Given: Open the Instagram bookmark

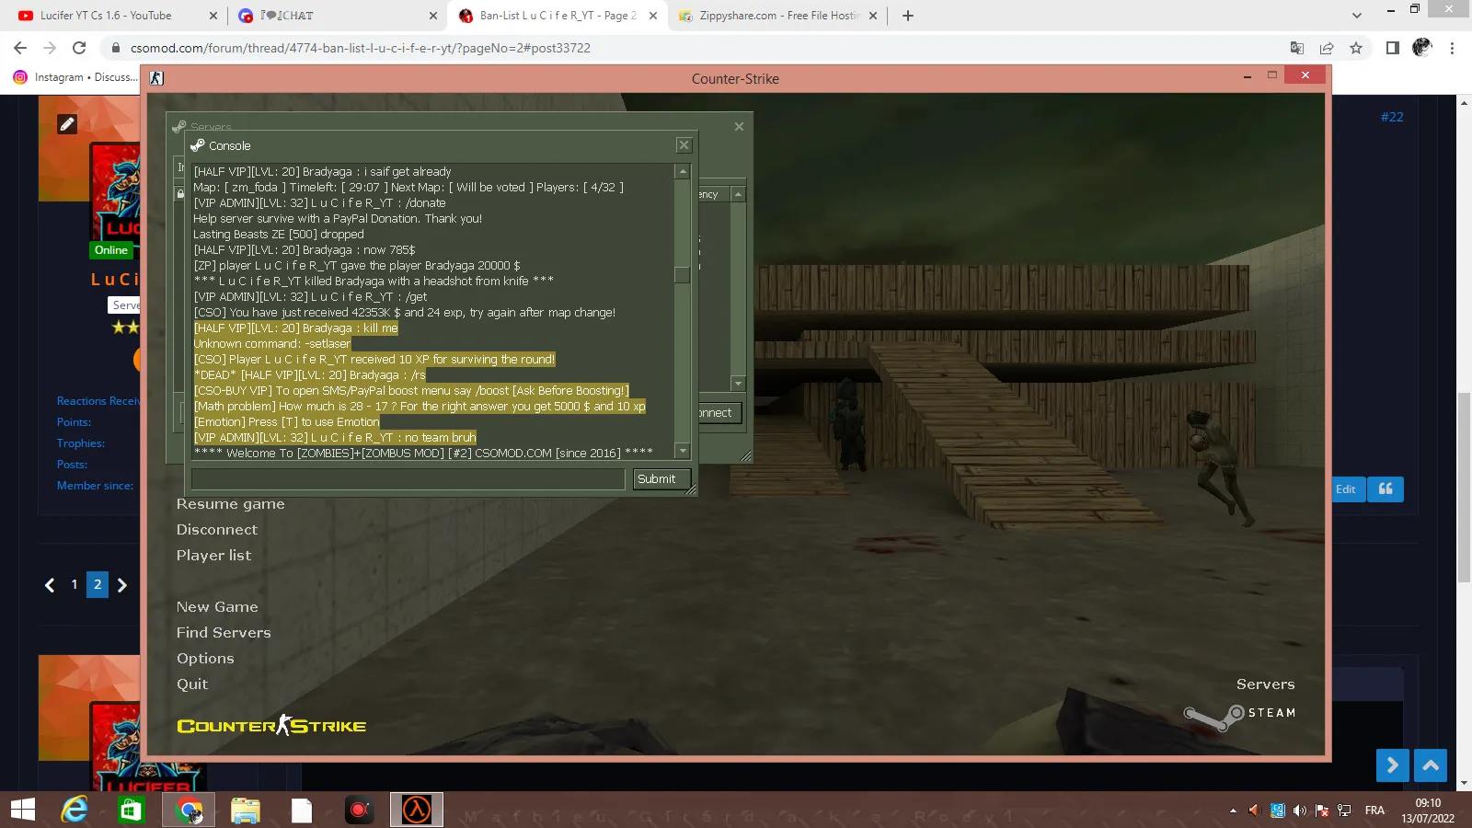Looking at the screenshot, I should click(75, 77).
